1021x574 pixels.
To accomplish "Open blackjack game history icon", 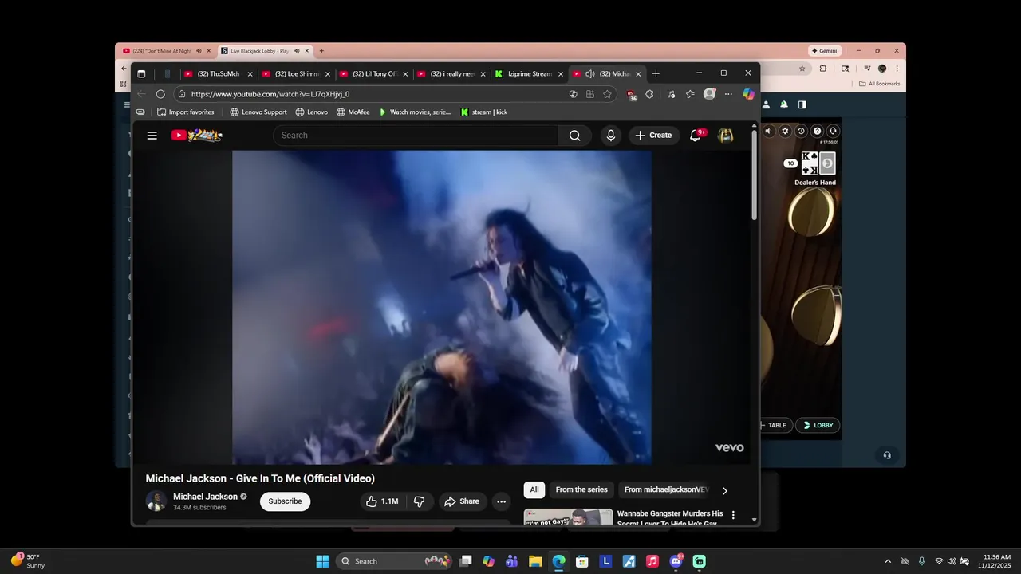I will (x=801, y=131).
